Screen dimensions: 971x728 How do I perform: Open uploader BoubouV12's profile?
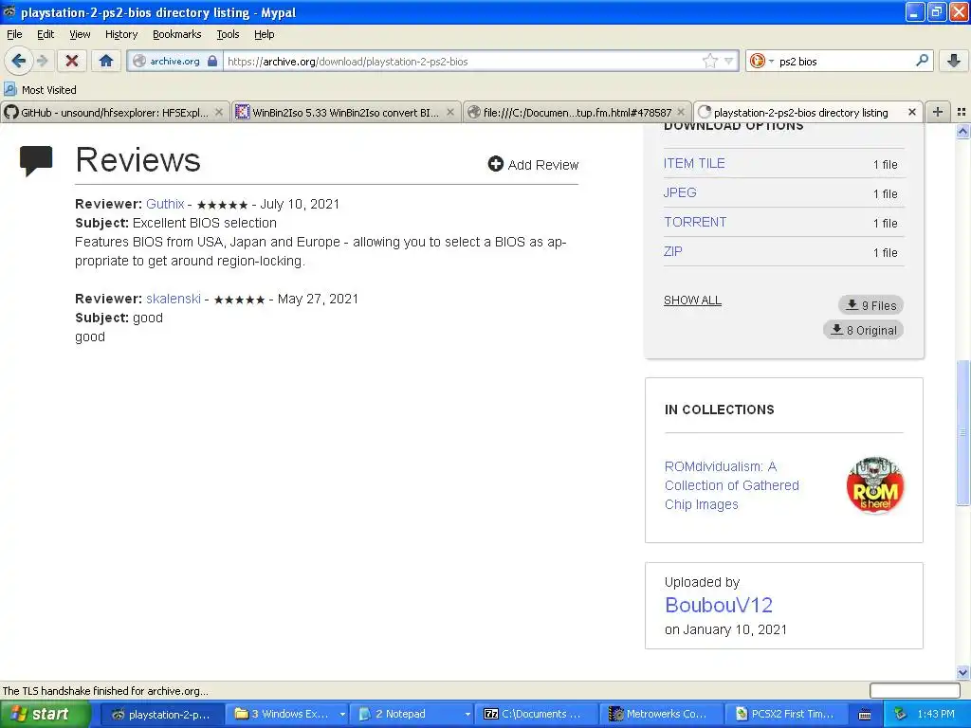pos(719,605)
